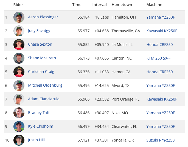Click the Interval column header
This screenshot has width=188, height=147.
point(99,5)
